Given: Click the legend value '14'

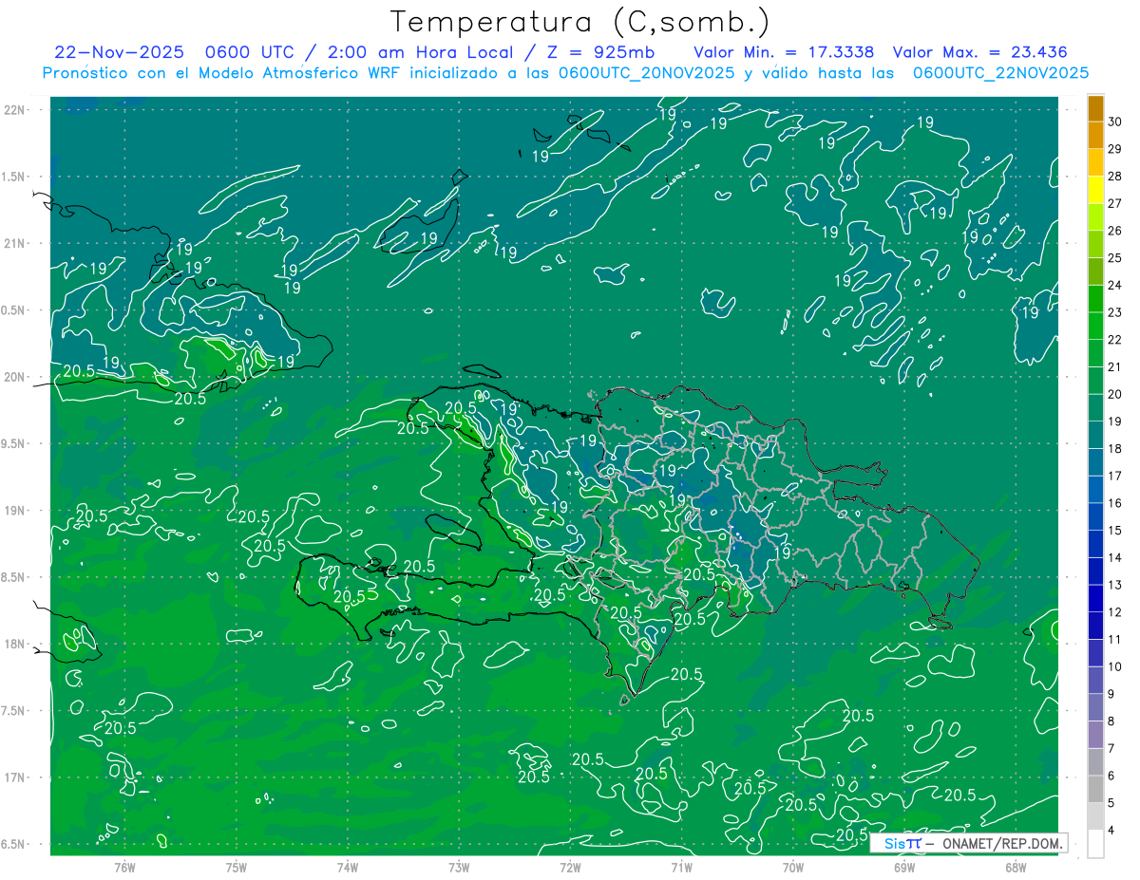Looking at the screenshot, I should pyautogui.click(x=1115, y=557).
